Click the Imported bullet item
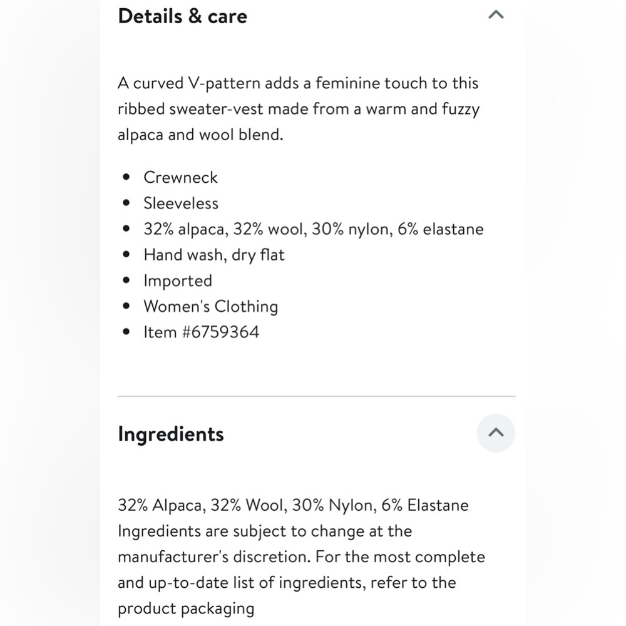Viewport: 626px width, 626px height. (x=178, y=280)
